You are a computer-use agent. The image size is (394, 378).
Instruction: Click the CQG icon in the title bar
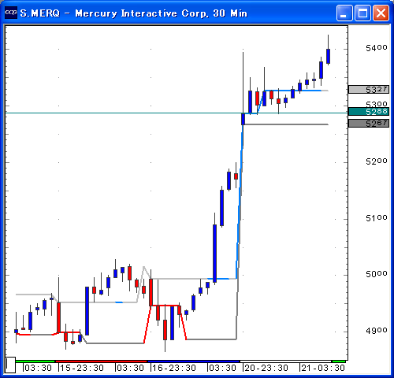coord(11,13)
